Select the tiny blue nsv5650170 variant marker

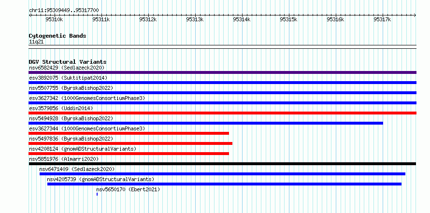pyautogui.click(x=97, y=194)
